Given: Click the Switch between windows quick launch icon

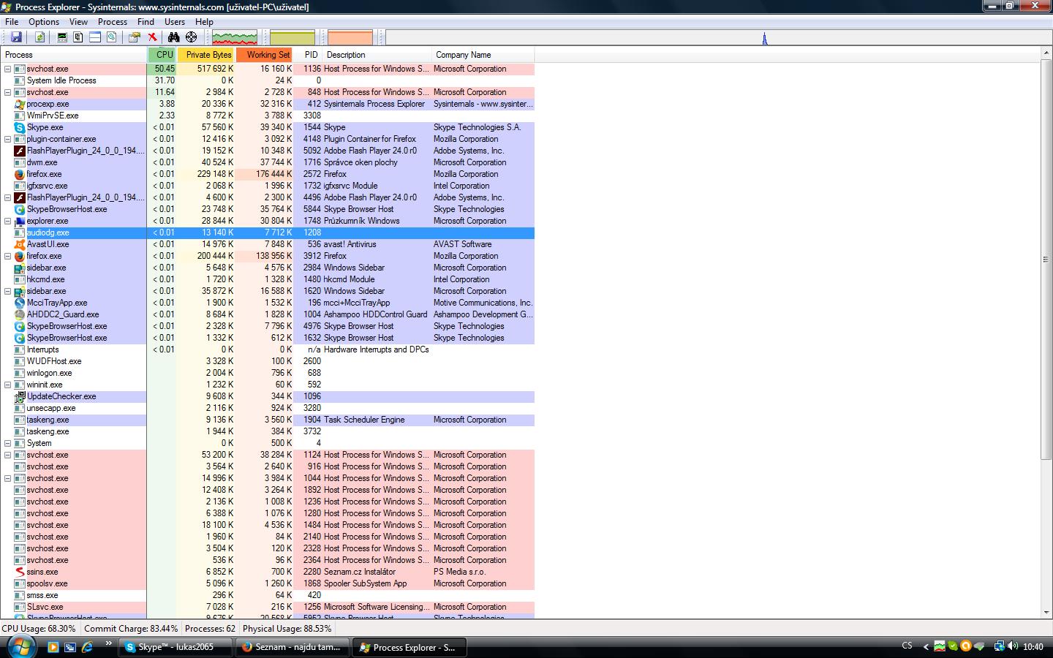Looking at the screenshot, I should (x=70, y=647).
